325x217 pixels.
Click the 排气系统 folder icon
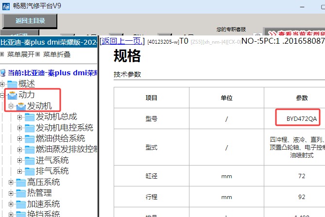(30, 171)
